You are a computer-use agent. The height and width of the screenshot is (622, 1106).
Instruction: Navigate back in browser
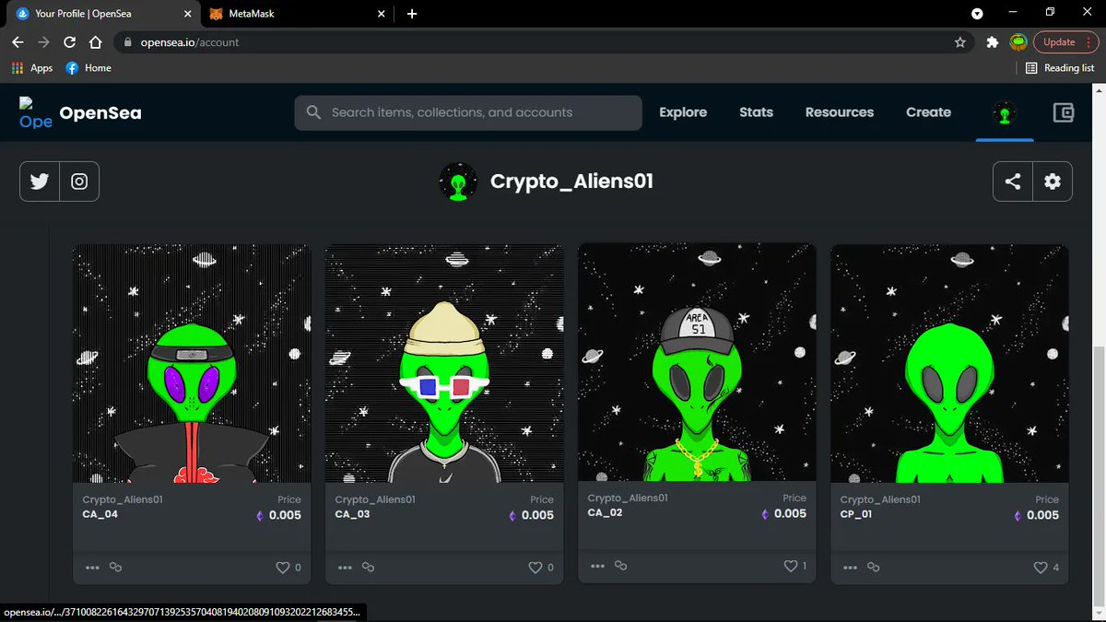[x=18, y=42]
